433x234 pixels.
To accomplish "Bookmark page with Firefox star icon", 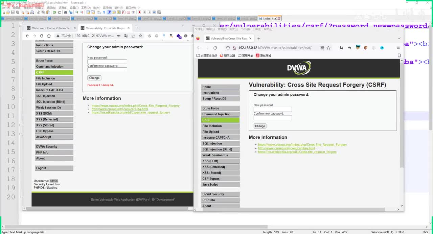I will 328,48.
